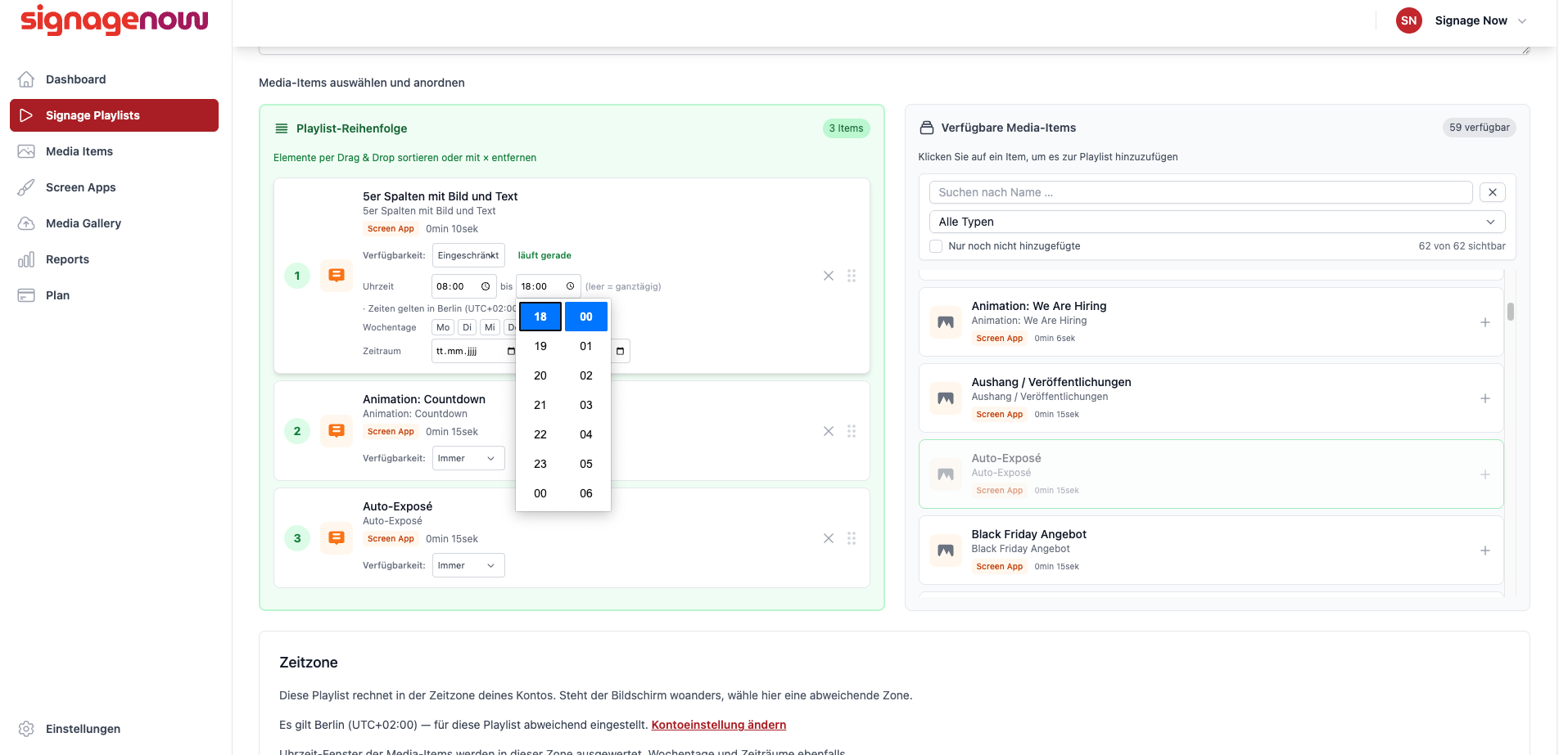The image size is (1559, 755).
Task: Click the Aushang / Veröffentlichungen thumbnail
Action: [946, 398]
